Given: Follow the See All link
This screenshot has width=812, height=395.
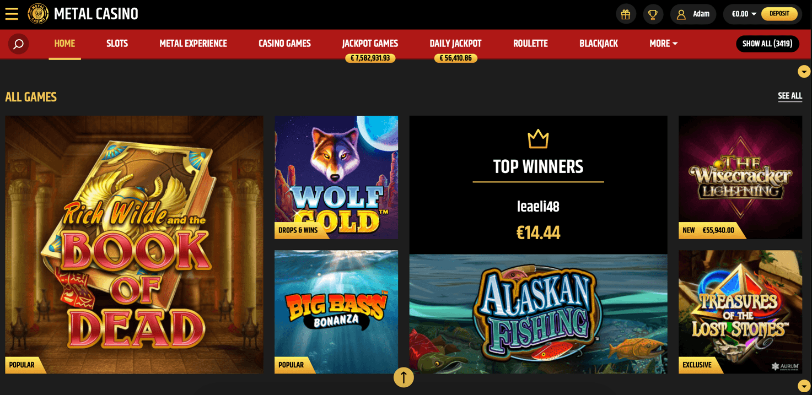Looking at the screenshot, I should point(790,96).
